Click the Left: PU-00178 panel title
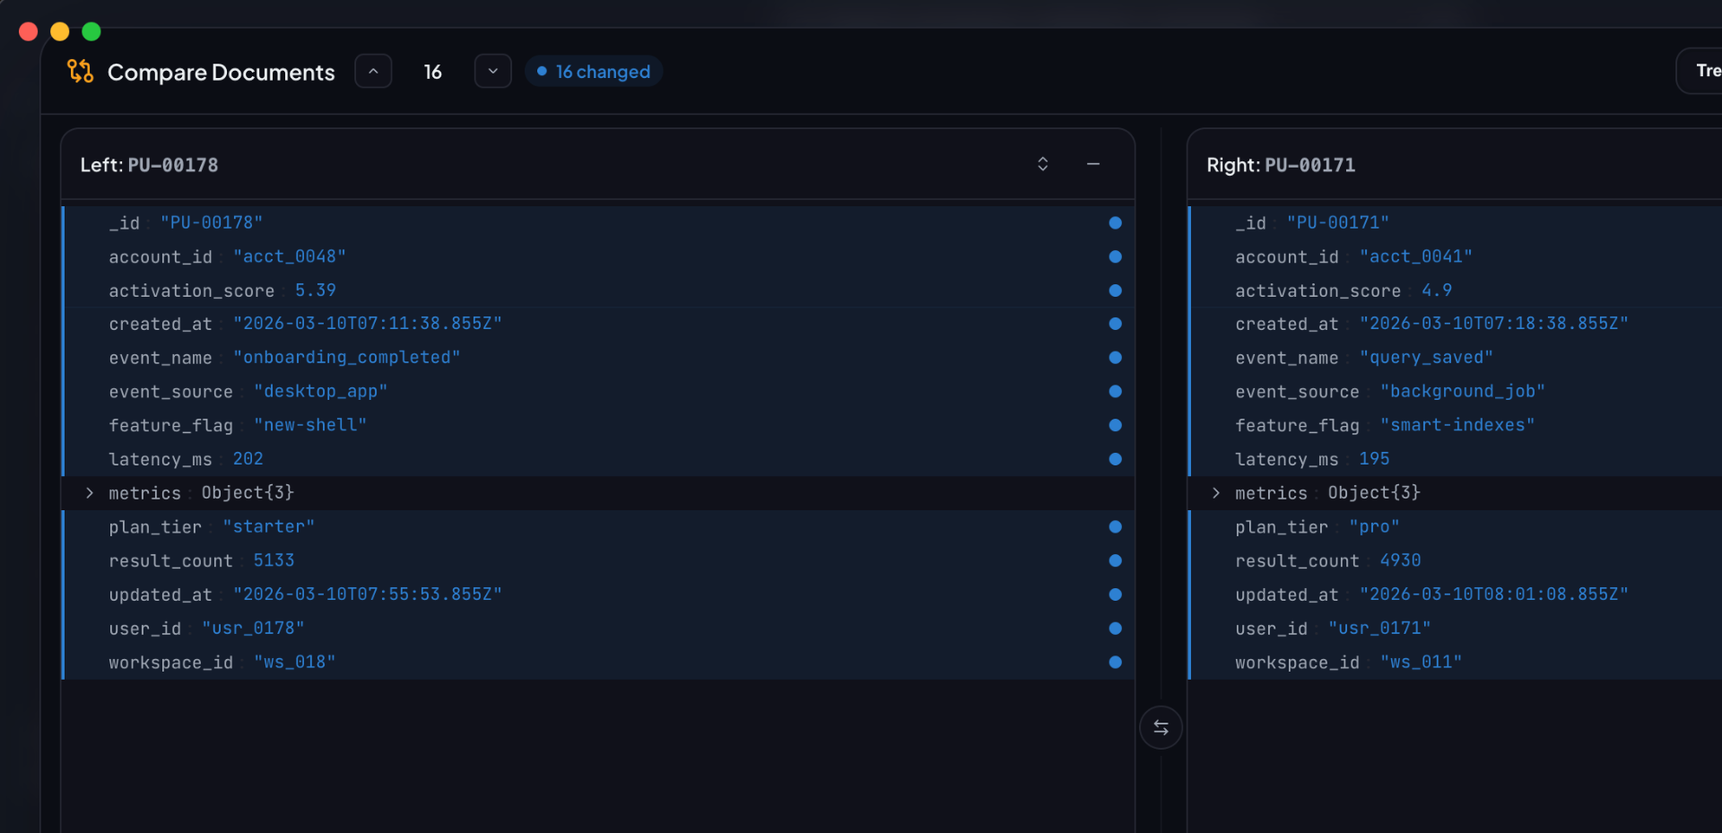The image size is (1722, 833). (x=149, y=165)
